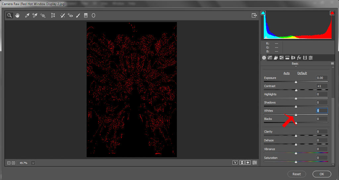Click the Auto link
Viewport: 339px width, 180px height.
pos(286,73)
